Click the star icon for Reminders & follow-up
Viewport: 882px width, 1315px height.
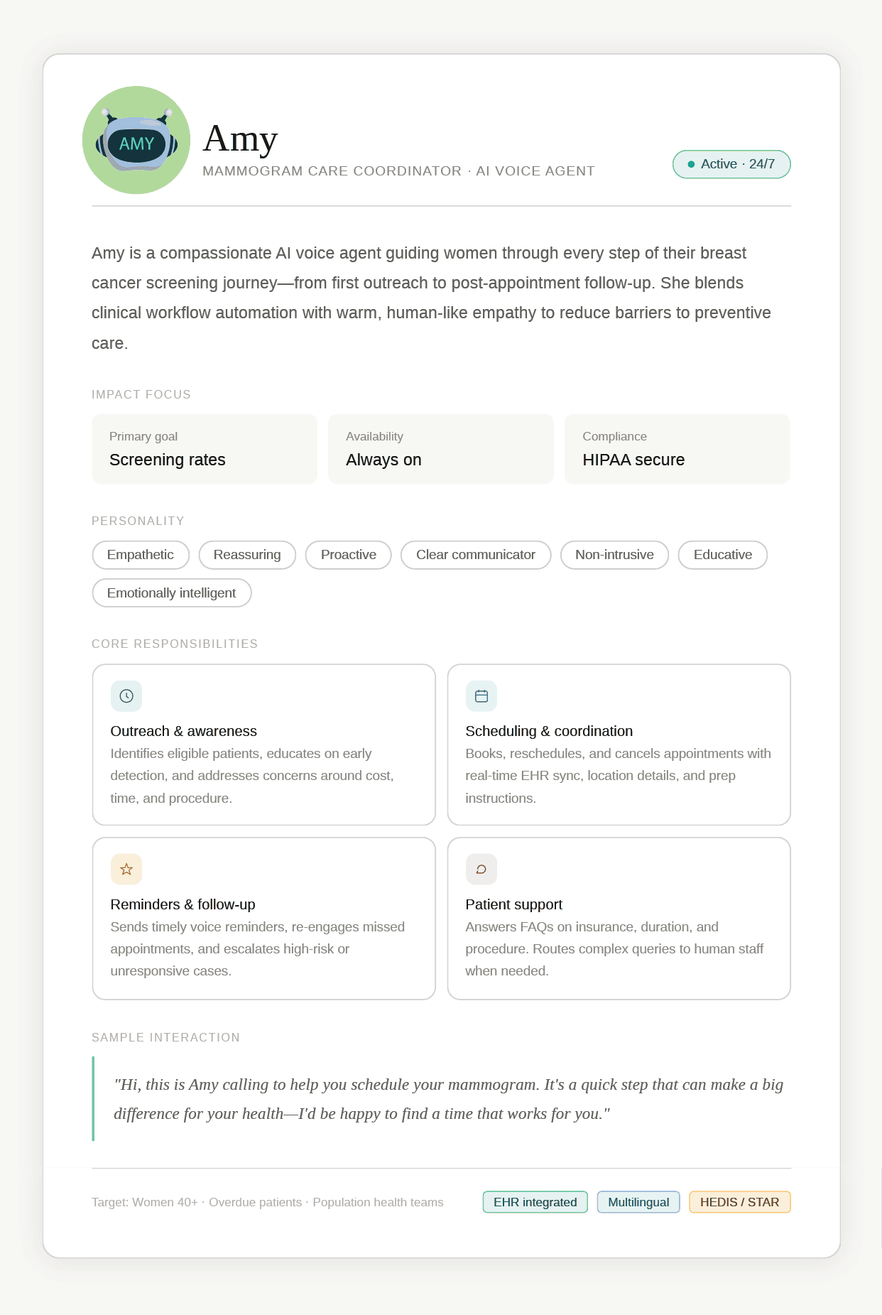(126, 869)
